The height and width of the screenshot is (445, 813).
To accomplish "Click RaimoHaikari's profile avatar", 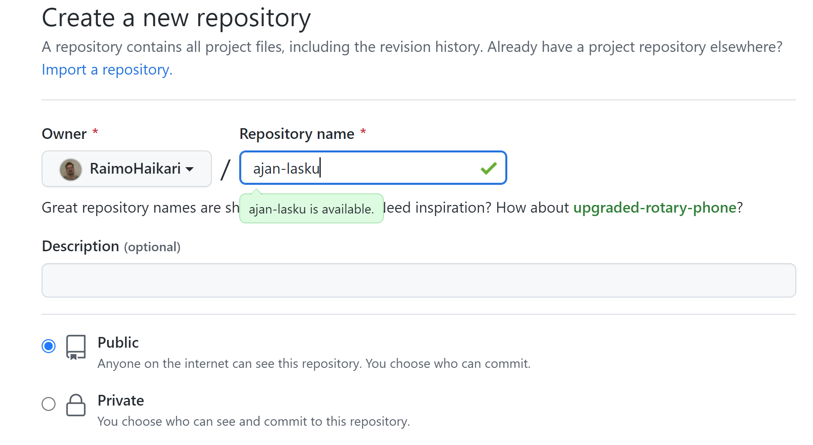I will click(71, 168).
